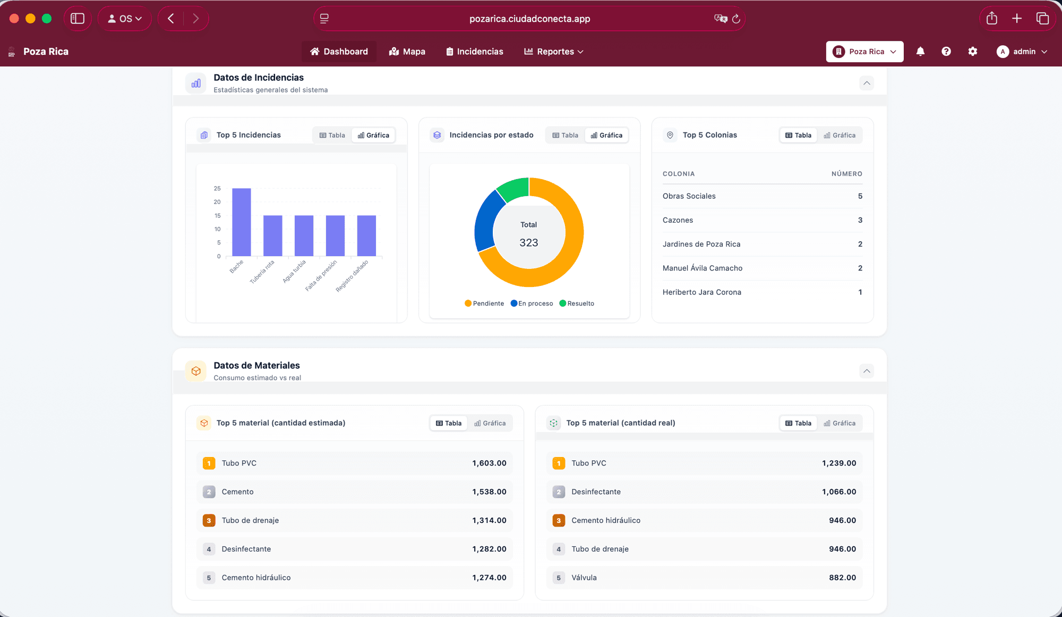1062x617 pixels.
Task: Reload the page with refresh icon
Action: click(736, 19)
